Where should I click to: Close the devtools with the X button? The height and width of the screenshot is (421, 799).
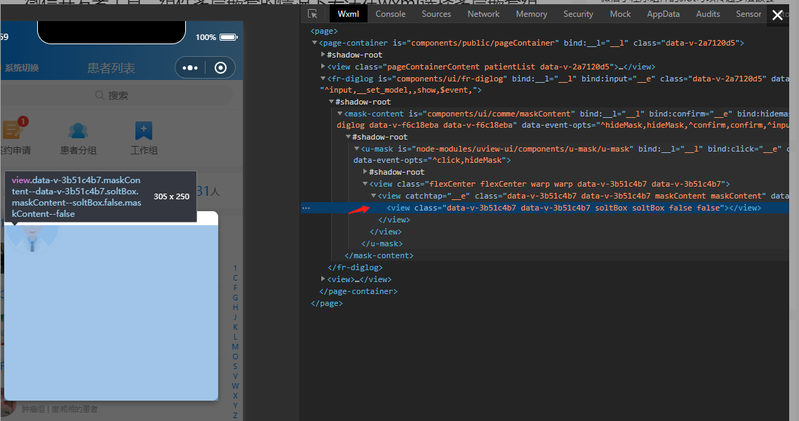pos(777,15)
